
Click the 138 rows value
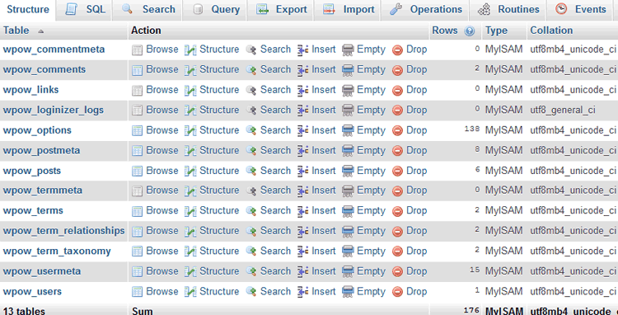(472, 129)
